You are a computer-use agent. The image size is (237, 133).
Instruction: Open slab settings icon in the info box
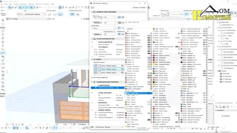[19, 14]
